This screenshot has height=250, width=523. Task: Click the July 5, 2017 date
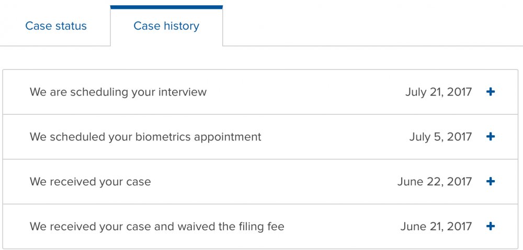(440, 137)
